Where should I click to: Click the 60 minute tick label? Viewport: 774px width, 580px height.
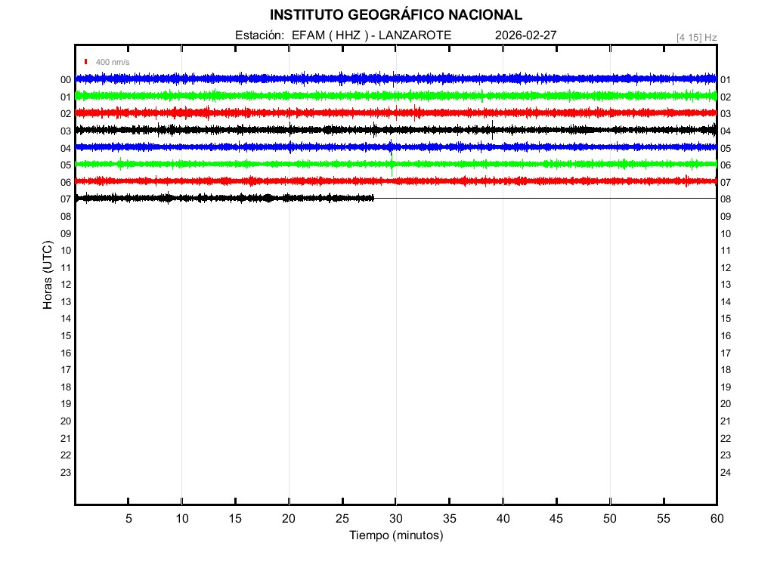coord(717,519)
